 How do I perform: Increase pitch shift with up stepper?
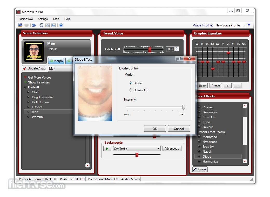(x=177, y=48)
